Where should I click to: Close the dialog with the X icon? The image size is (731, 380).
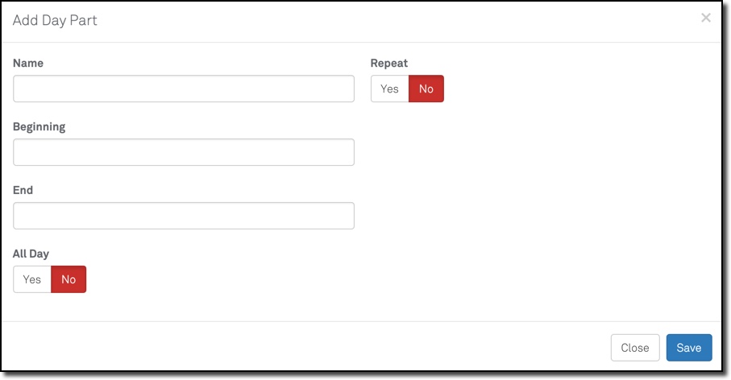pos(705,18)
